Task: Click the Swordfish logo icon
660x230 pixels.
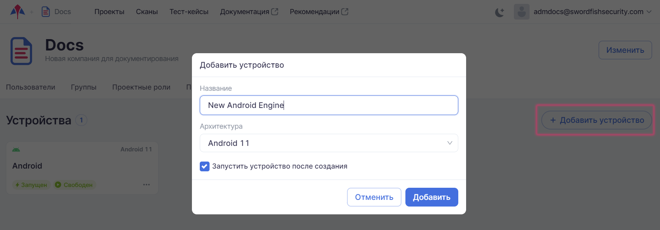Action: pos(17,12)
